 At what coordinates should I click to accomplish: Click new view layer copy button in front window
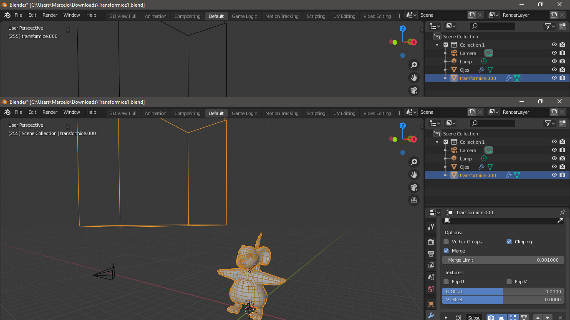point(554,112)
